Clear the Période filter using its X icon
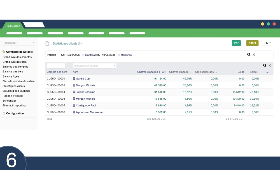Screen dimensions: 280x190 (254, 55)
